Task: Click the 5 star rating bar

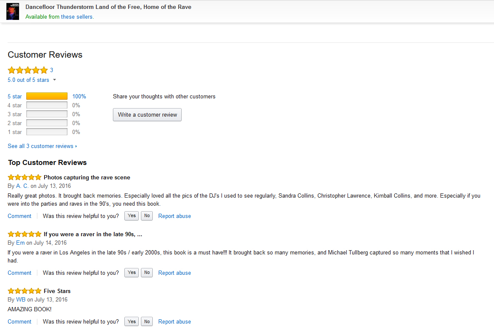Action: pyautogui.click(x=47, y=96)
